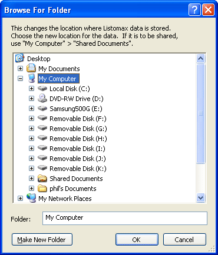This screenshot has width=218, height=255.
Task: Click the scrollbar down arrow
Action: [200, 197]
